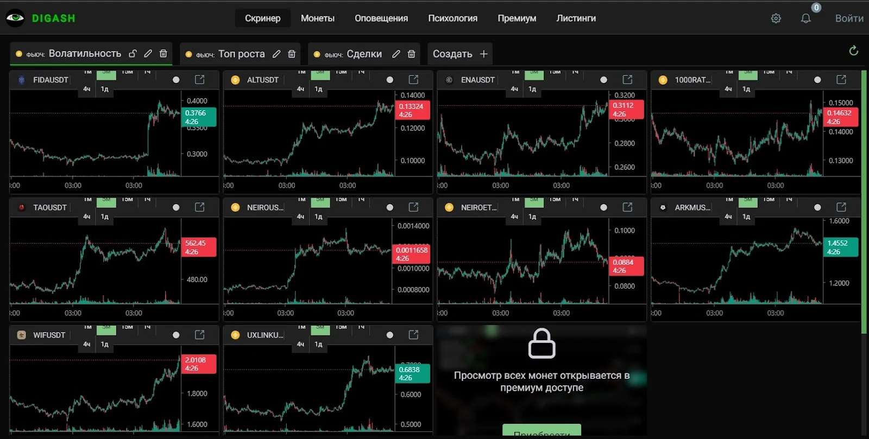This screenshot has height=439, width=869.
Task: Unlock the Волатильность filter via lock icon
Action: coord(133,53)
